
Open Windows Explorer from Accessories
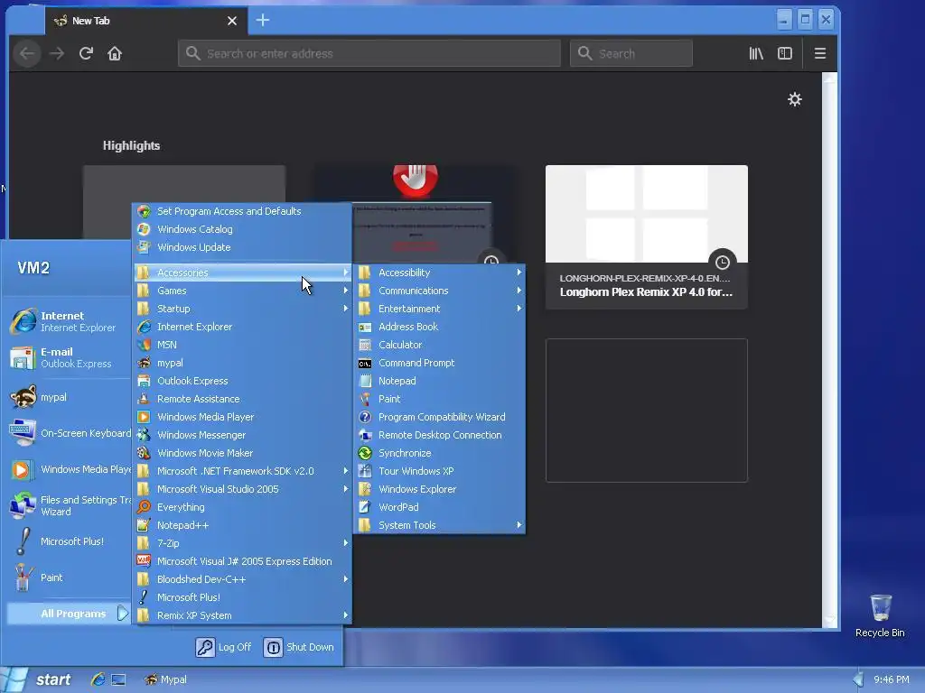[x=440, y=489]
